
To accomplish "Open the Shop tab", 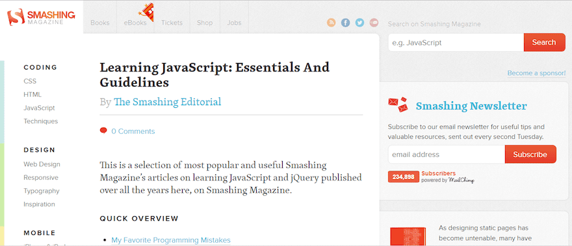I will (x=205, y=23).
